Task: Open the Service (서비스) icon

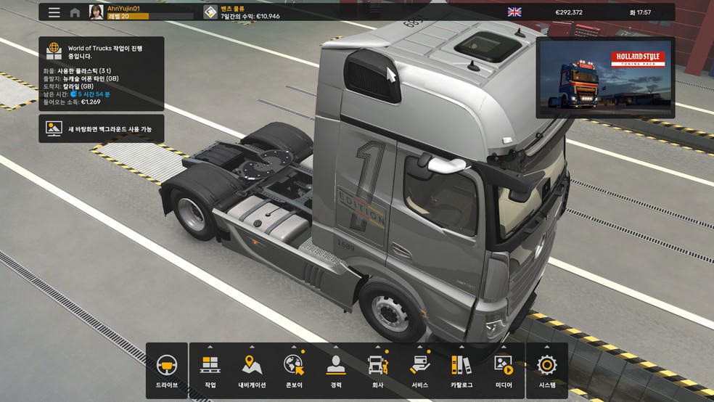Action: pos(420,365)
